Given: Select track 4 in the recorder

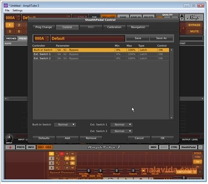Looking at the screenshot, I should pyautogui.click(x=51, y=167).
